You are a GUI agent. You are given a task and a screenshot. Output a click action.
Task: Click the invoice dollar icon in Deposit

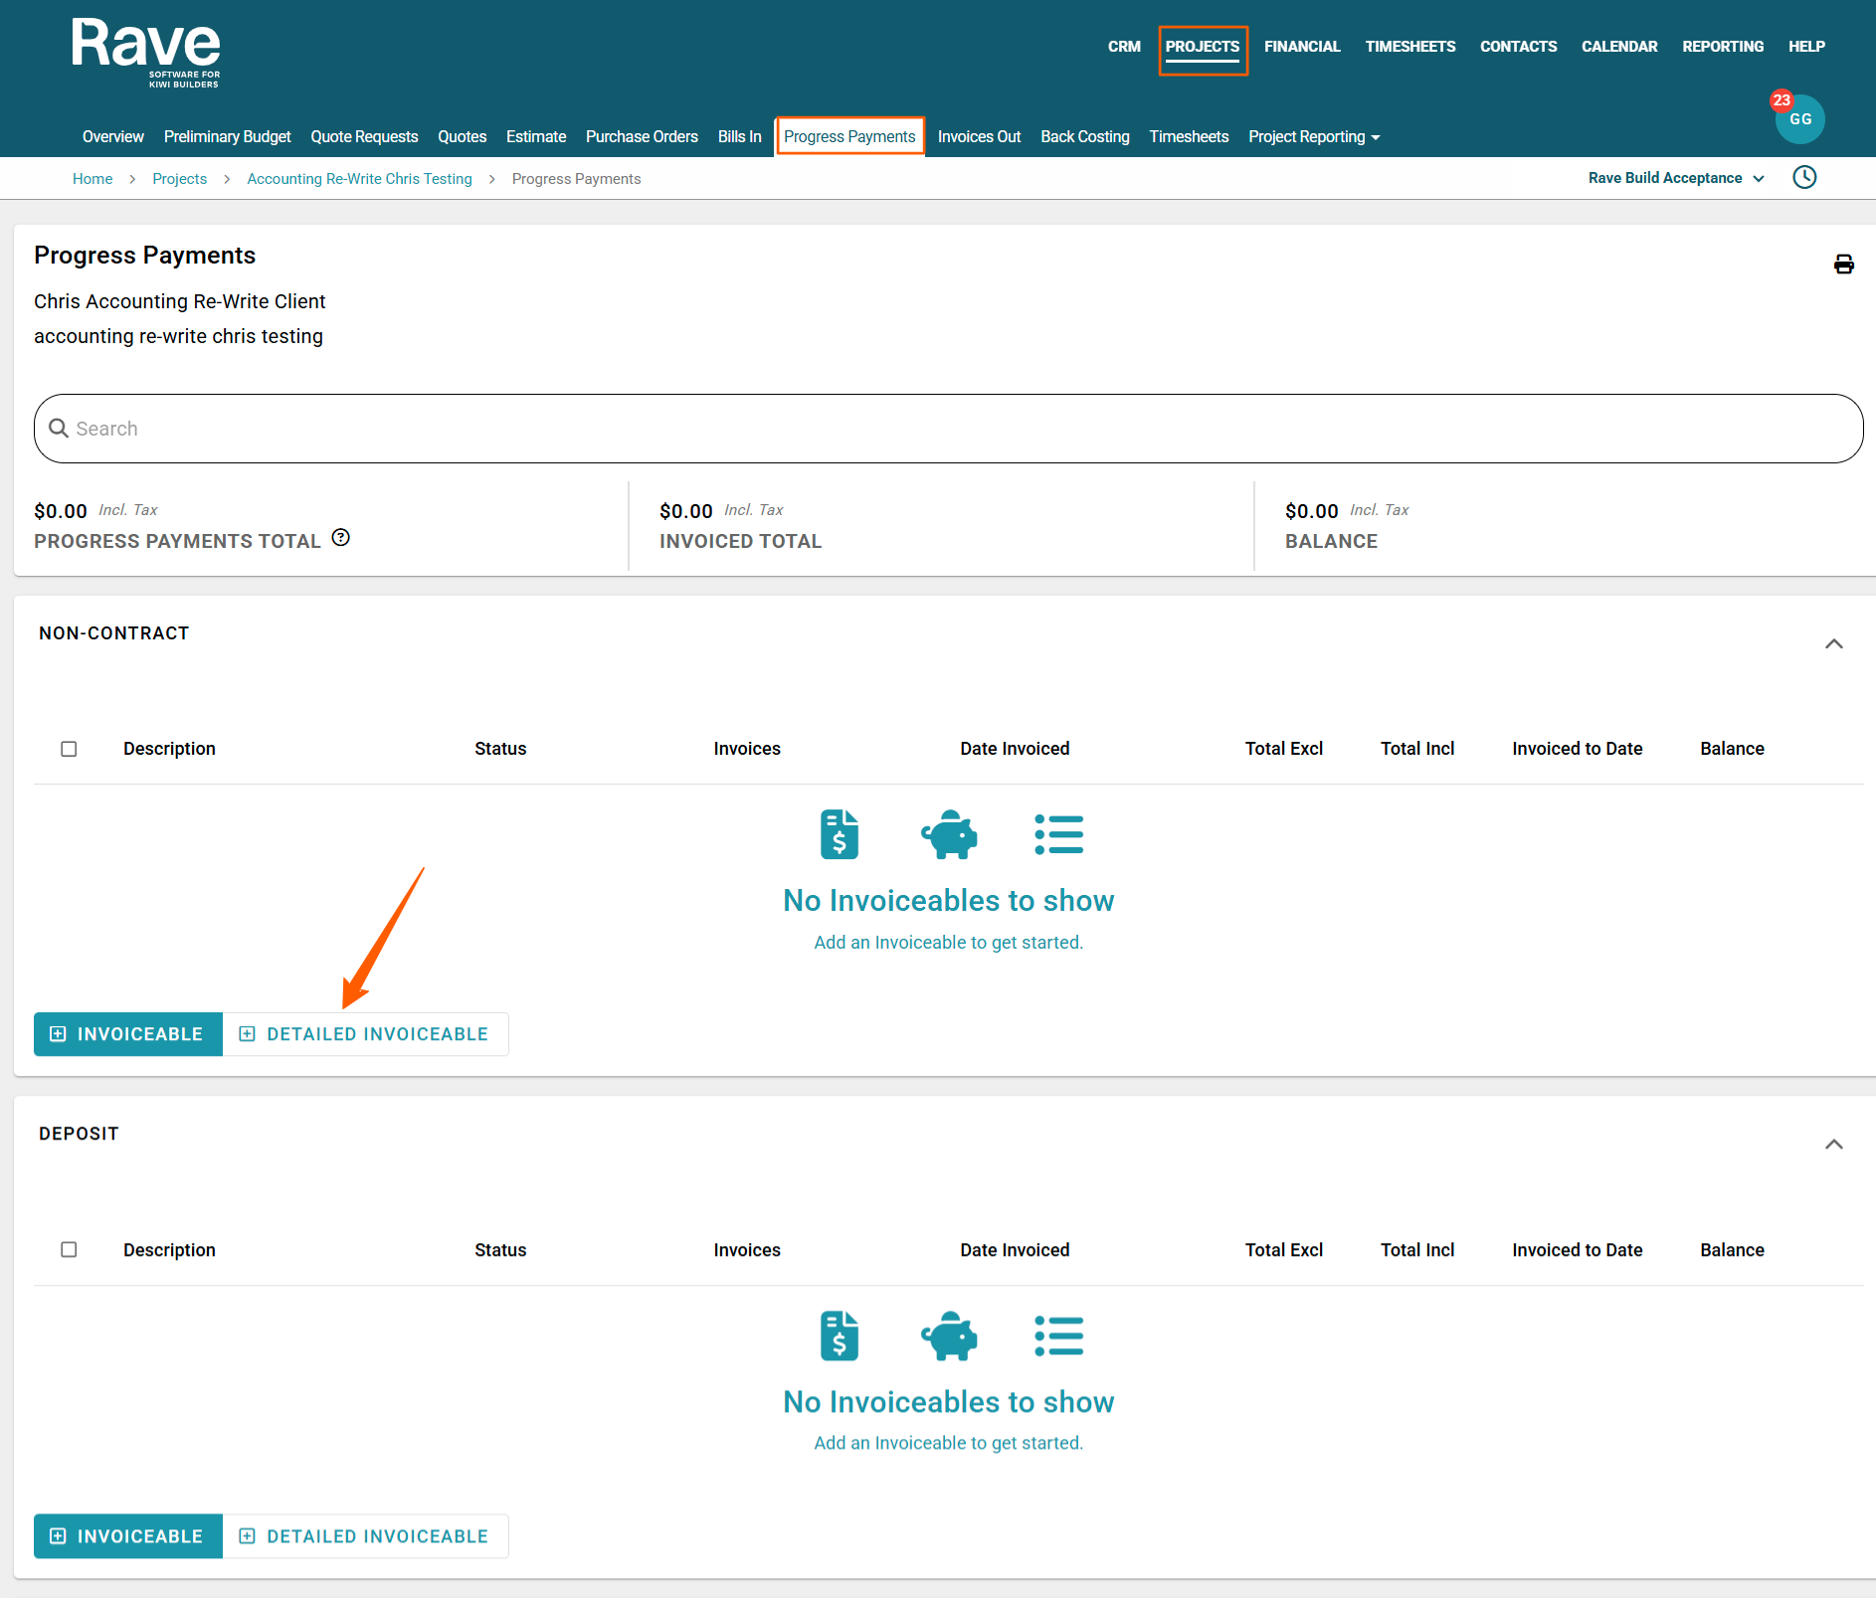pyautogui.click(x=839, y=1334)
